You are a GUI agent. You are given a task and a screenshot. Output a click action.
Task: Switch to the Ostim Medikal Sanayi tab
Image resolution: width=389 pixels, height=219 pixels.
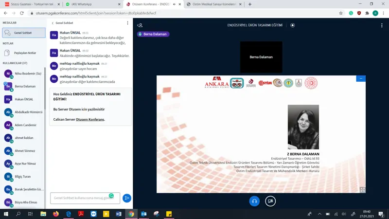214,4
